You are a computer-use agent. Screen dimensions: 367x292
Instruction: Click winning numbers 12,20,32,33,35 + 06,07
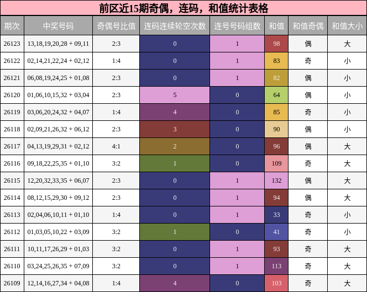click(58, 180)
